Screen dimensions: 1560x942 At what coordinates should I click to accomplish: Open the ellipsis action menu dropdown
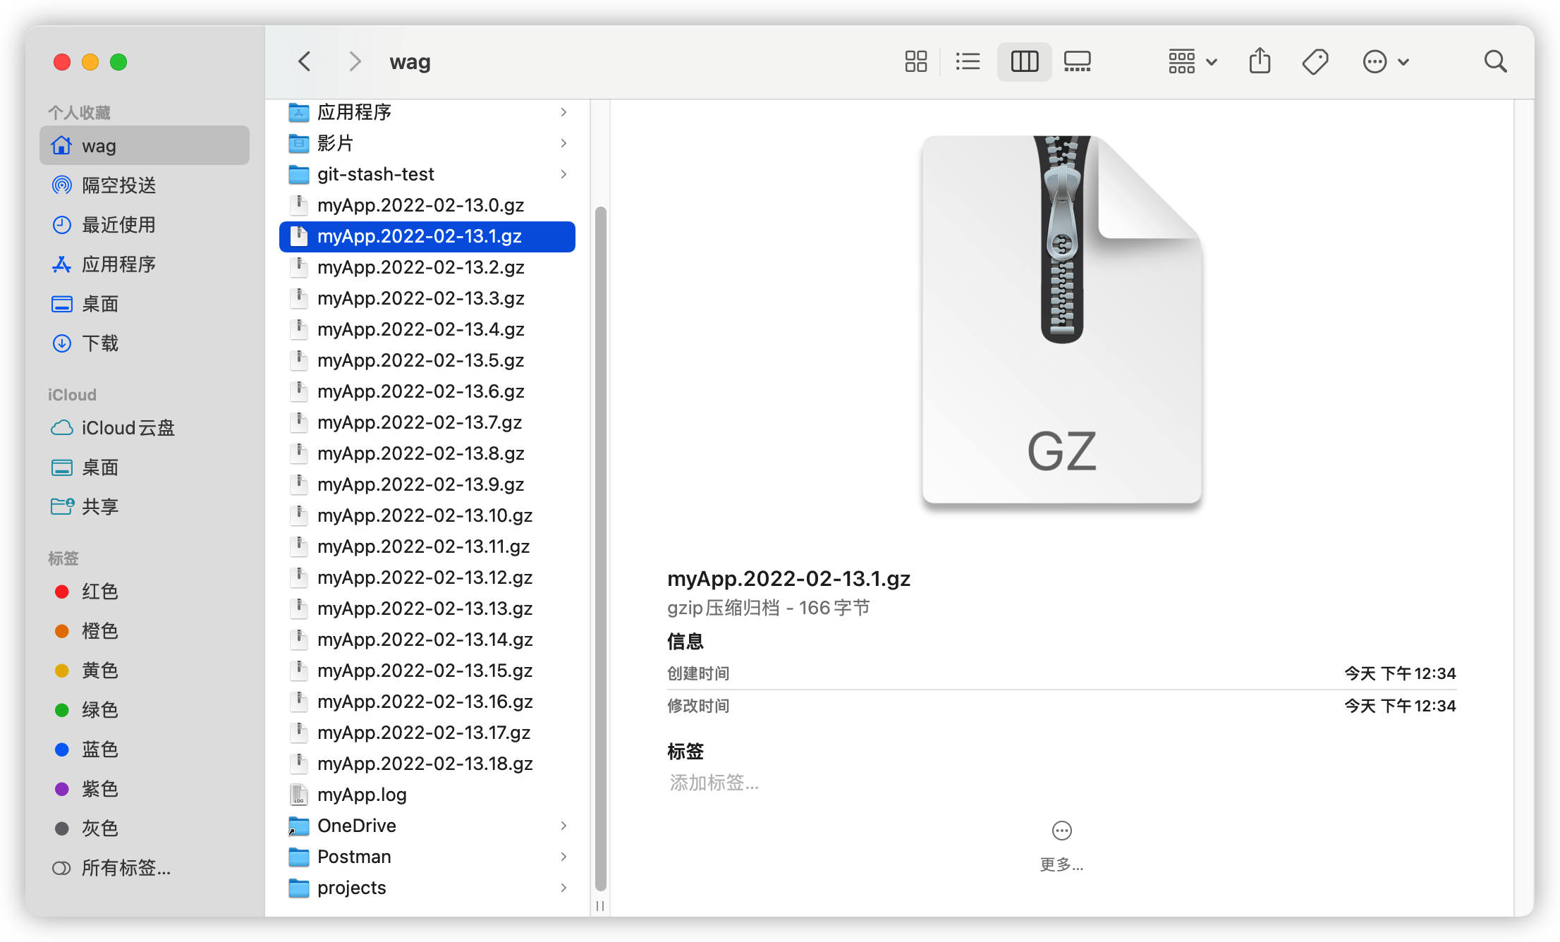tap(1385, 61)
